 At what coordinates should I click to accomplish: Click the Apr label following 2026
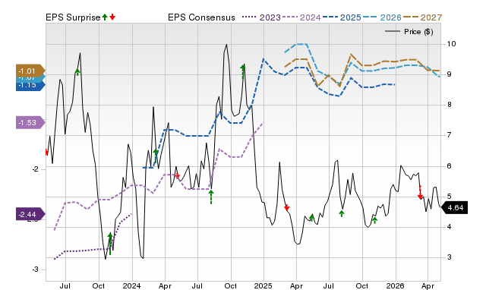point(428,286)
